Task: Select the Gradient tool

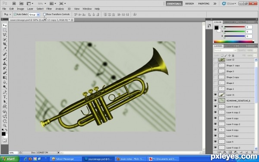Action: click(x=5, y=77)
